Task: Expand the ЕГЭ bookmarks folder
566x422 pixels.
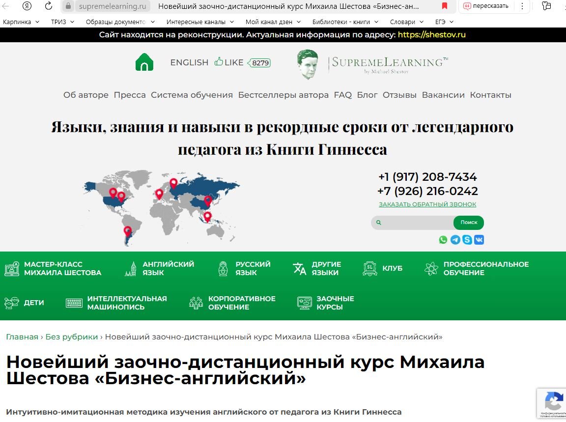Action: pos(444,22)
